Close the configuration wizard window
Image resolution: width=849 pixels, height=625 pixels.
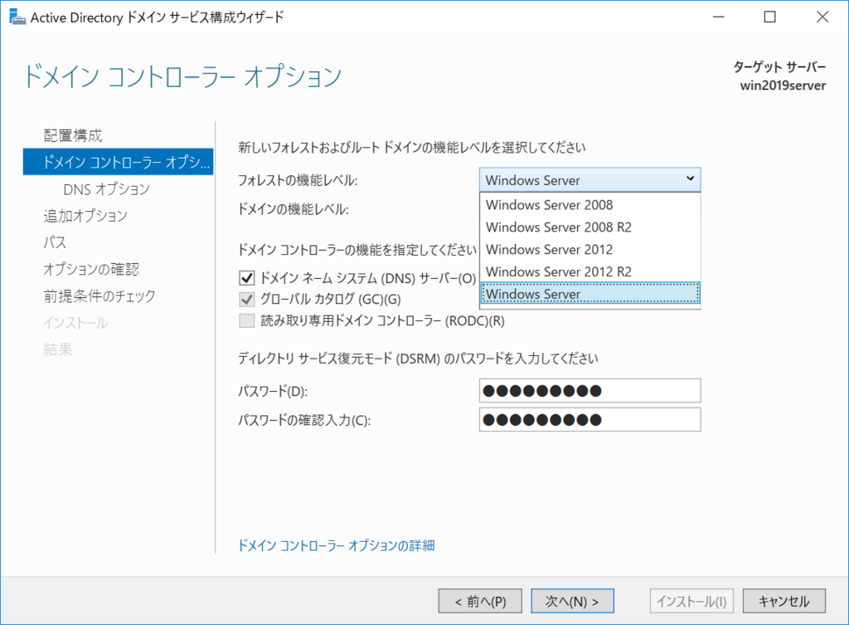coord(822,17)
